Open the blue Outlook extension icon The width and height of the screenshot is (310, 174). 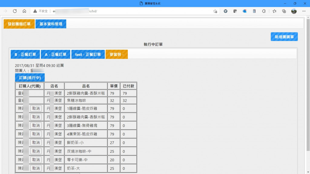coord(245,11)
